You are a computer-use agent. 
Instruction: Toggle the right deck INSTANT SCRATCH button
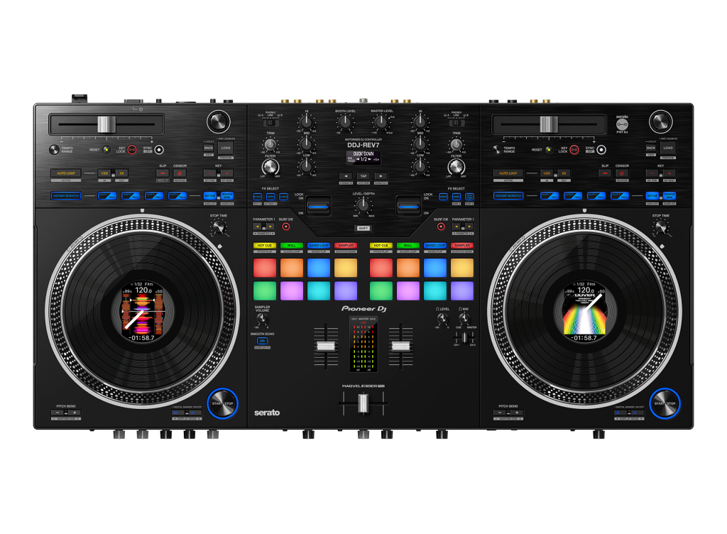508,195
